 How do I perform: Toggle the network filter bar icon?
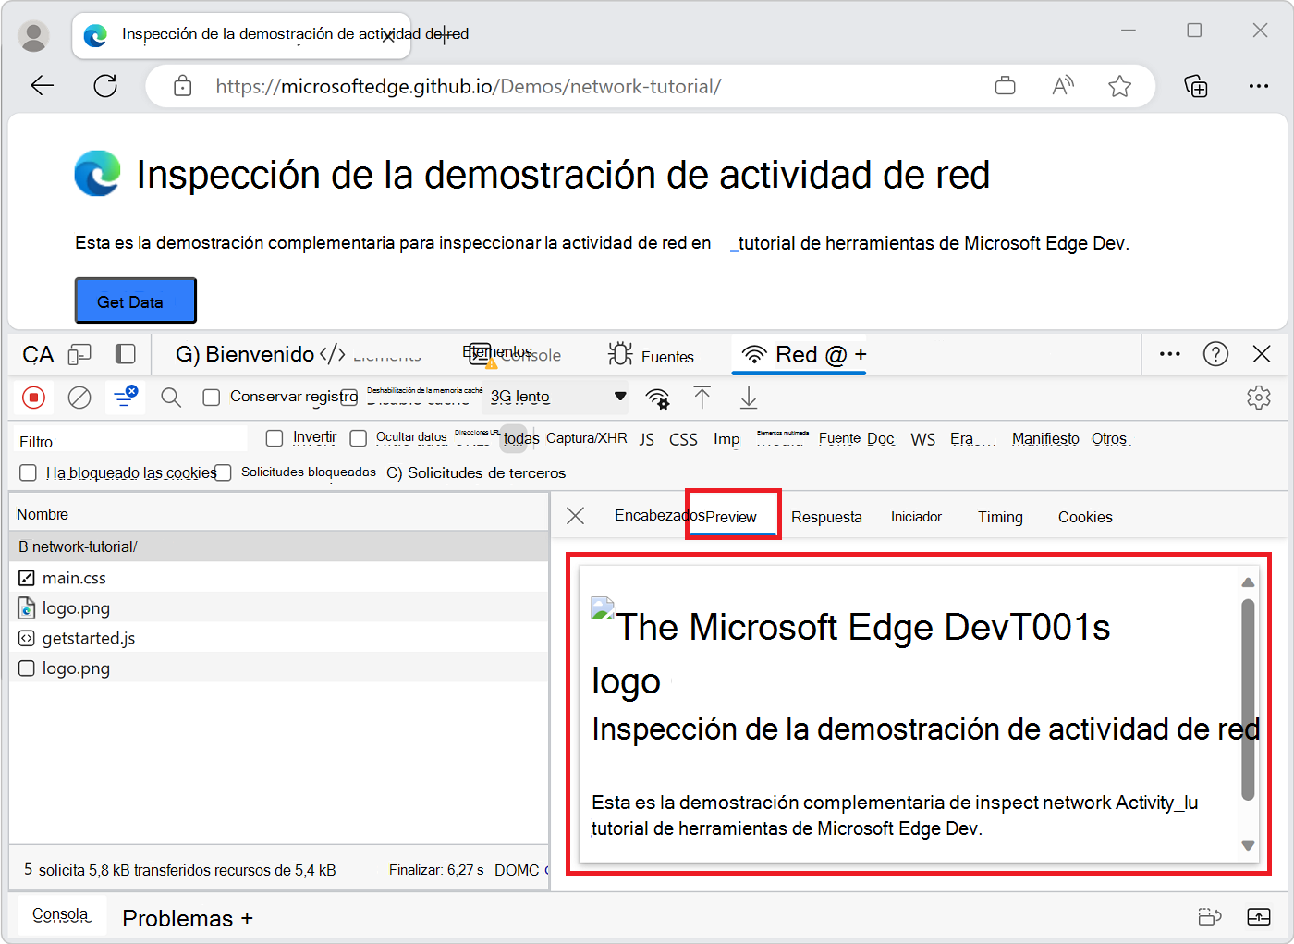pyautogui.click(x=125, y=397)
